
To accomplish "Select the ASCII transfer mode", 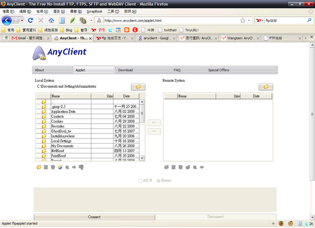I will (x=140, y=181).
